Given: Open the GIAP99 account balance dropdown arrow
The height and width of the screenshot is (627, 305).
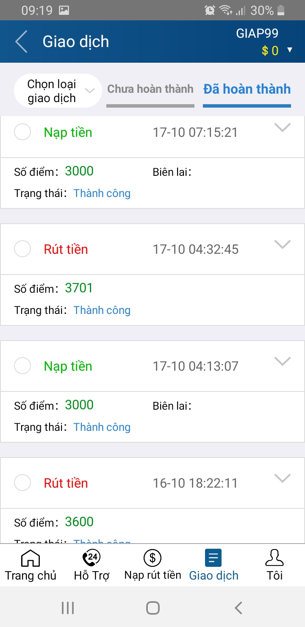Looking at the screenshot, I should 290,50.
